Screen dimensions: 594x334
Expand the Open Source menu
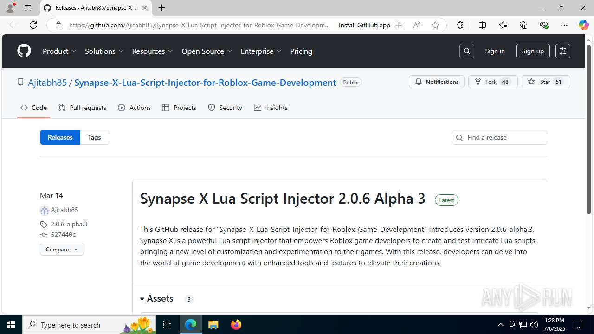207,51
